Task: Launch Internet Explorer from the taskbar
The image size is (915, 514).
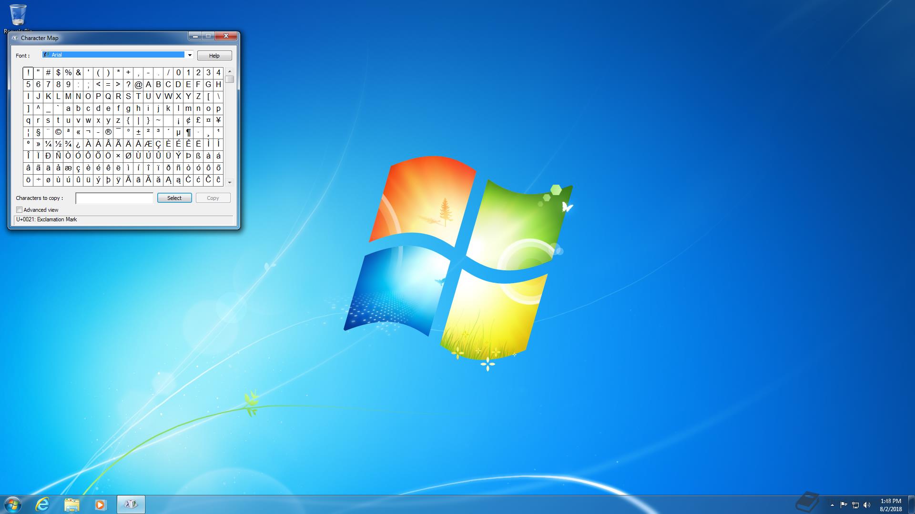Action: pyautogui.click(x=43, y=504)
